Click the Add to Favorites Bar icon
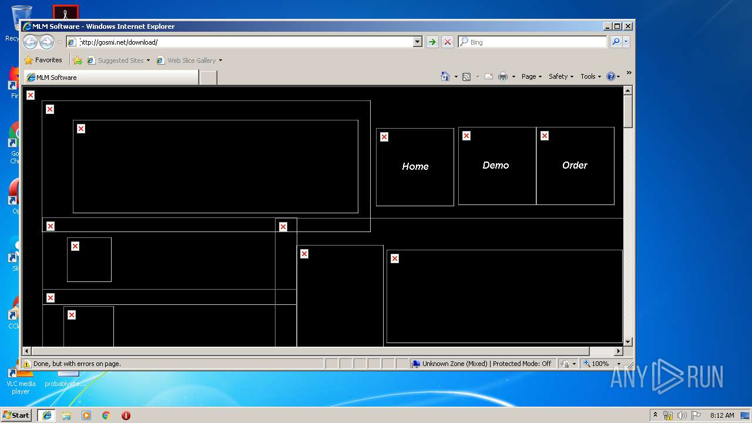Image resolution: width=752 pixels, height=423 pixels. (78, 60)
